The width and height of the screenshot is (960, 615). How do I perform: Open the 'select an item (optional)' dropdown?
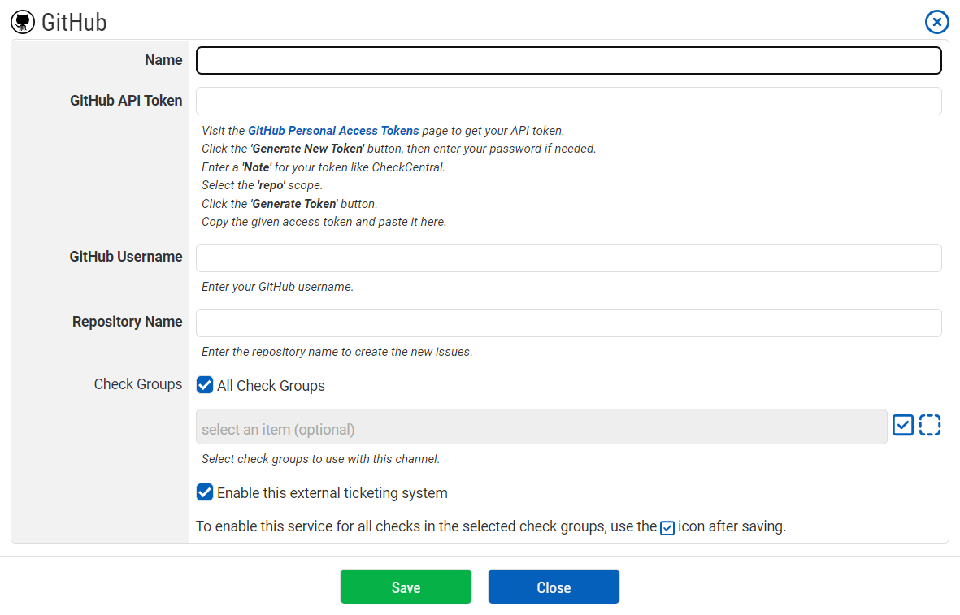(541, 427)
